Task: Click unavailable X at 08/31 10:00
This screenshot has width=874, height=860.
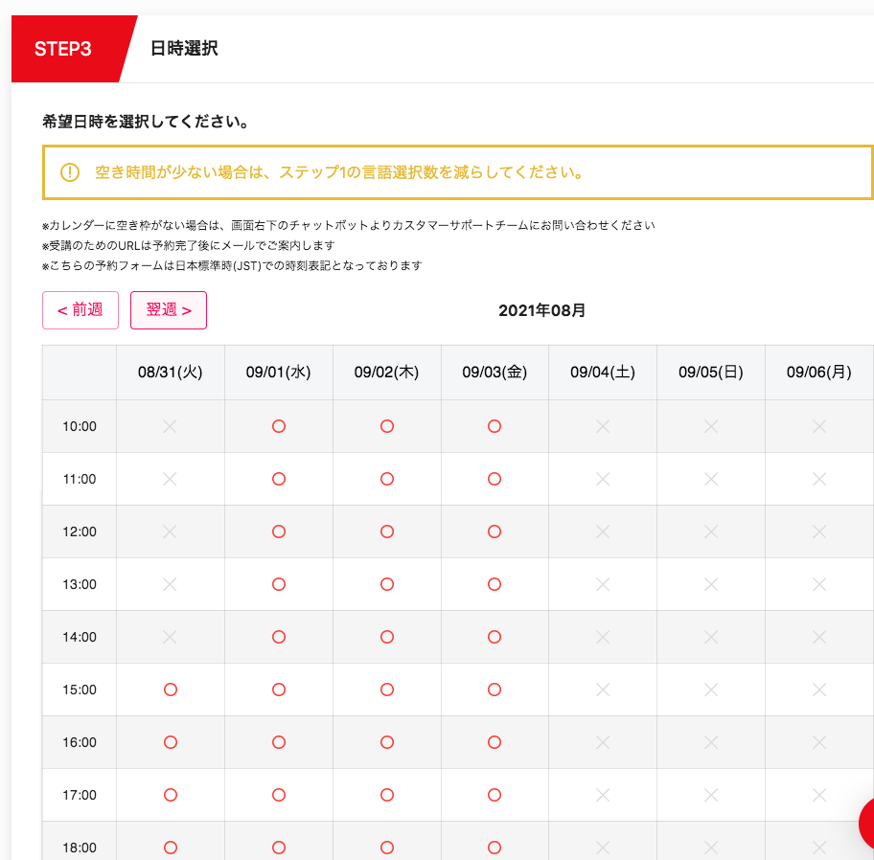Action: (171, 426)
